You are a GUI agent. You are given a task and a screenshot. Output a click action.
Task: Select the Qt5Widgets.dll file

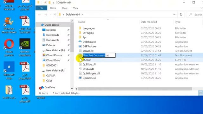pos(91,73)
